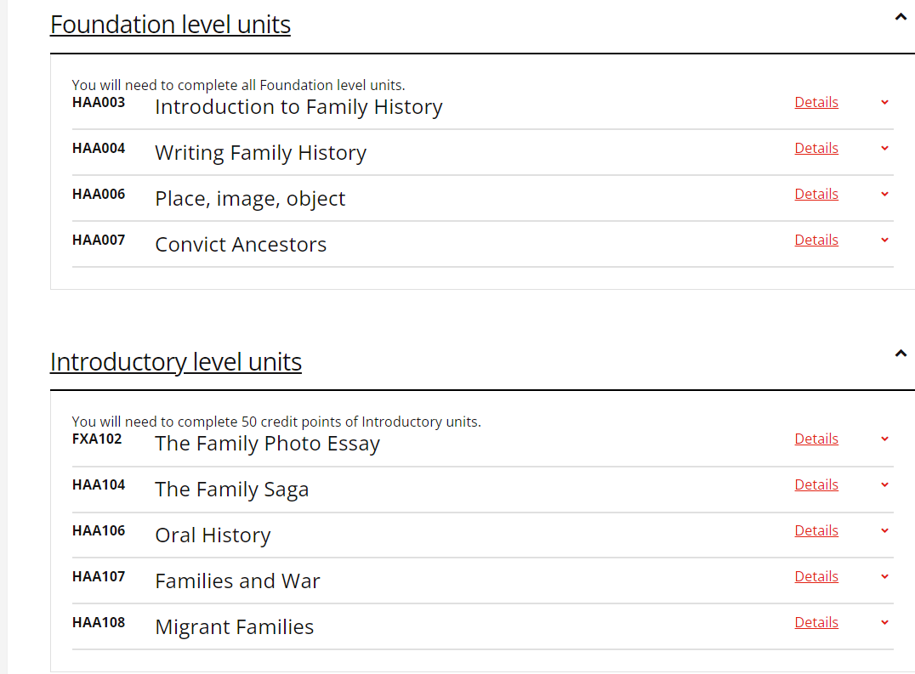Open Details for unit HAA003
915x674 pixels.
816,102
